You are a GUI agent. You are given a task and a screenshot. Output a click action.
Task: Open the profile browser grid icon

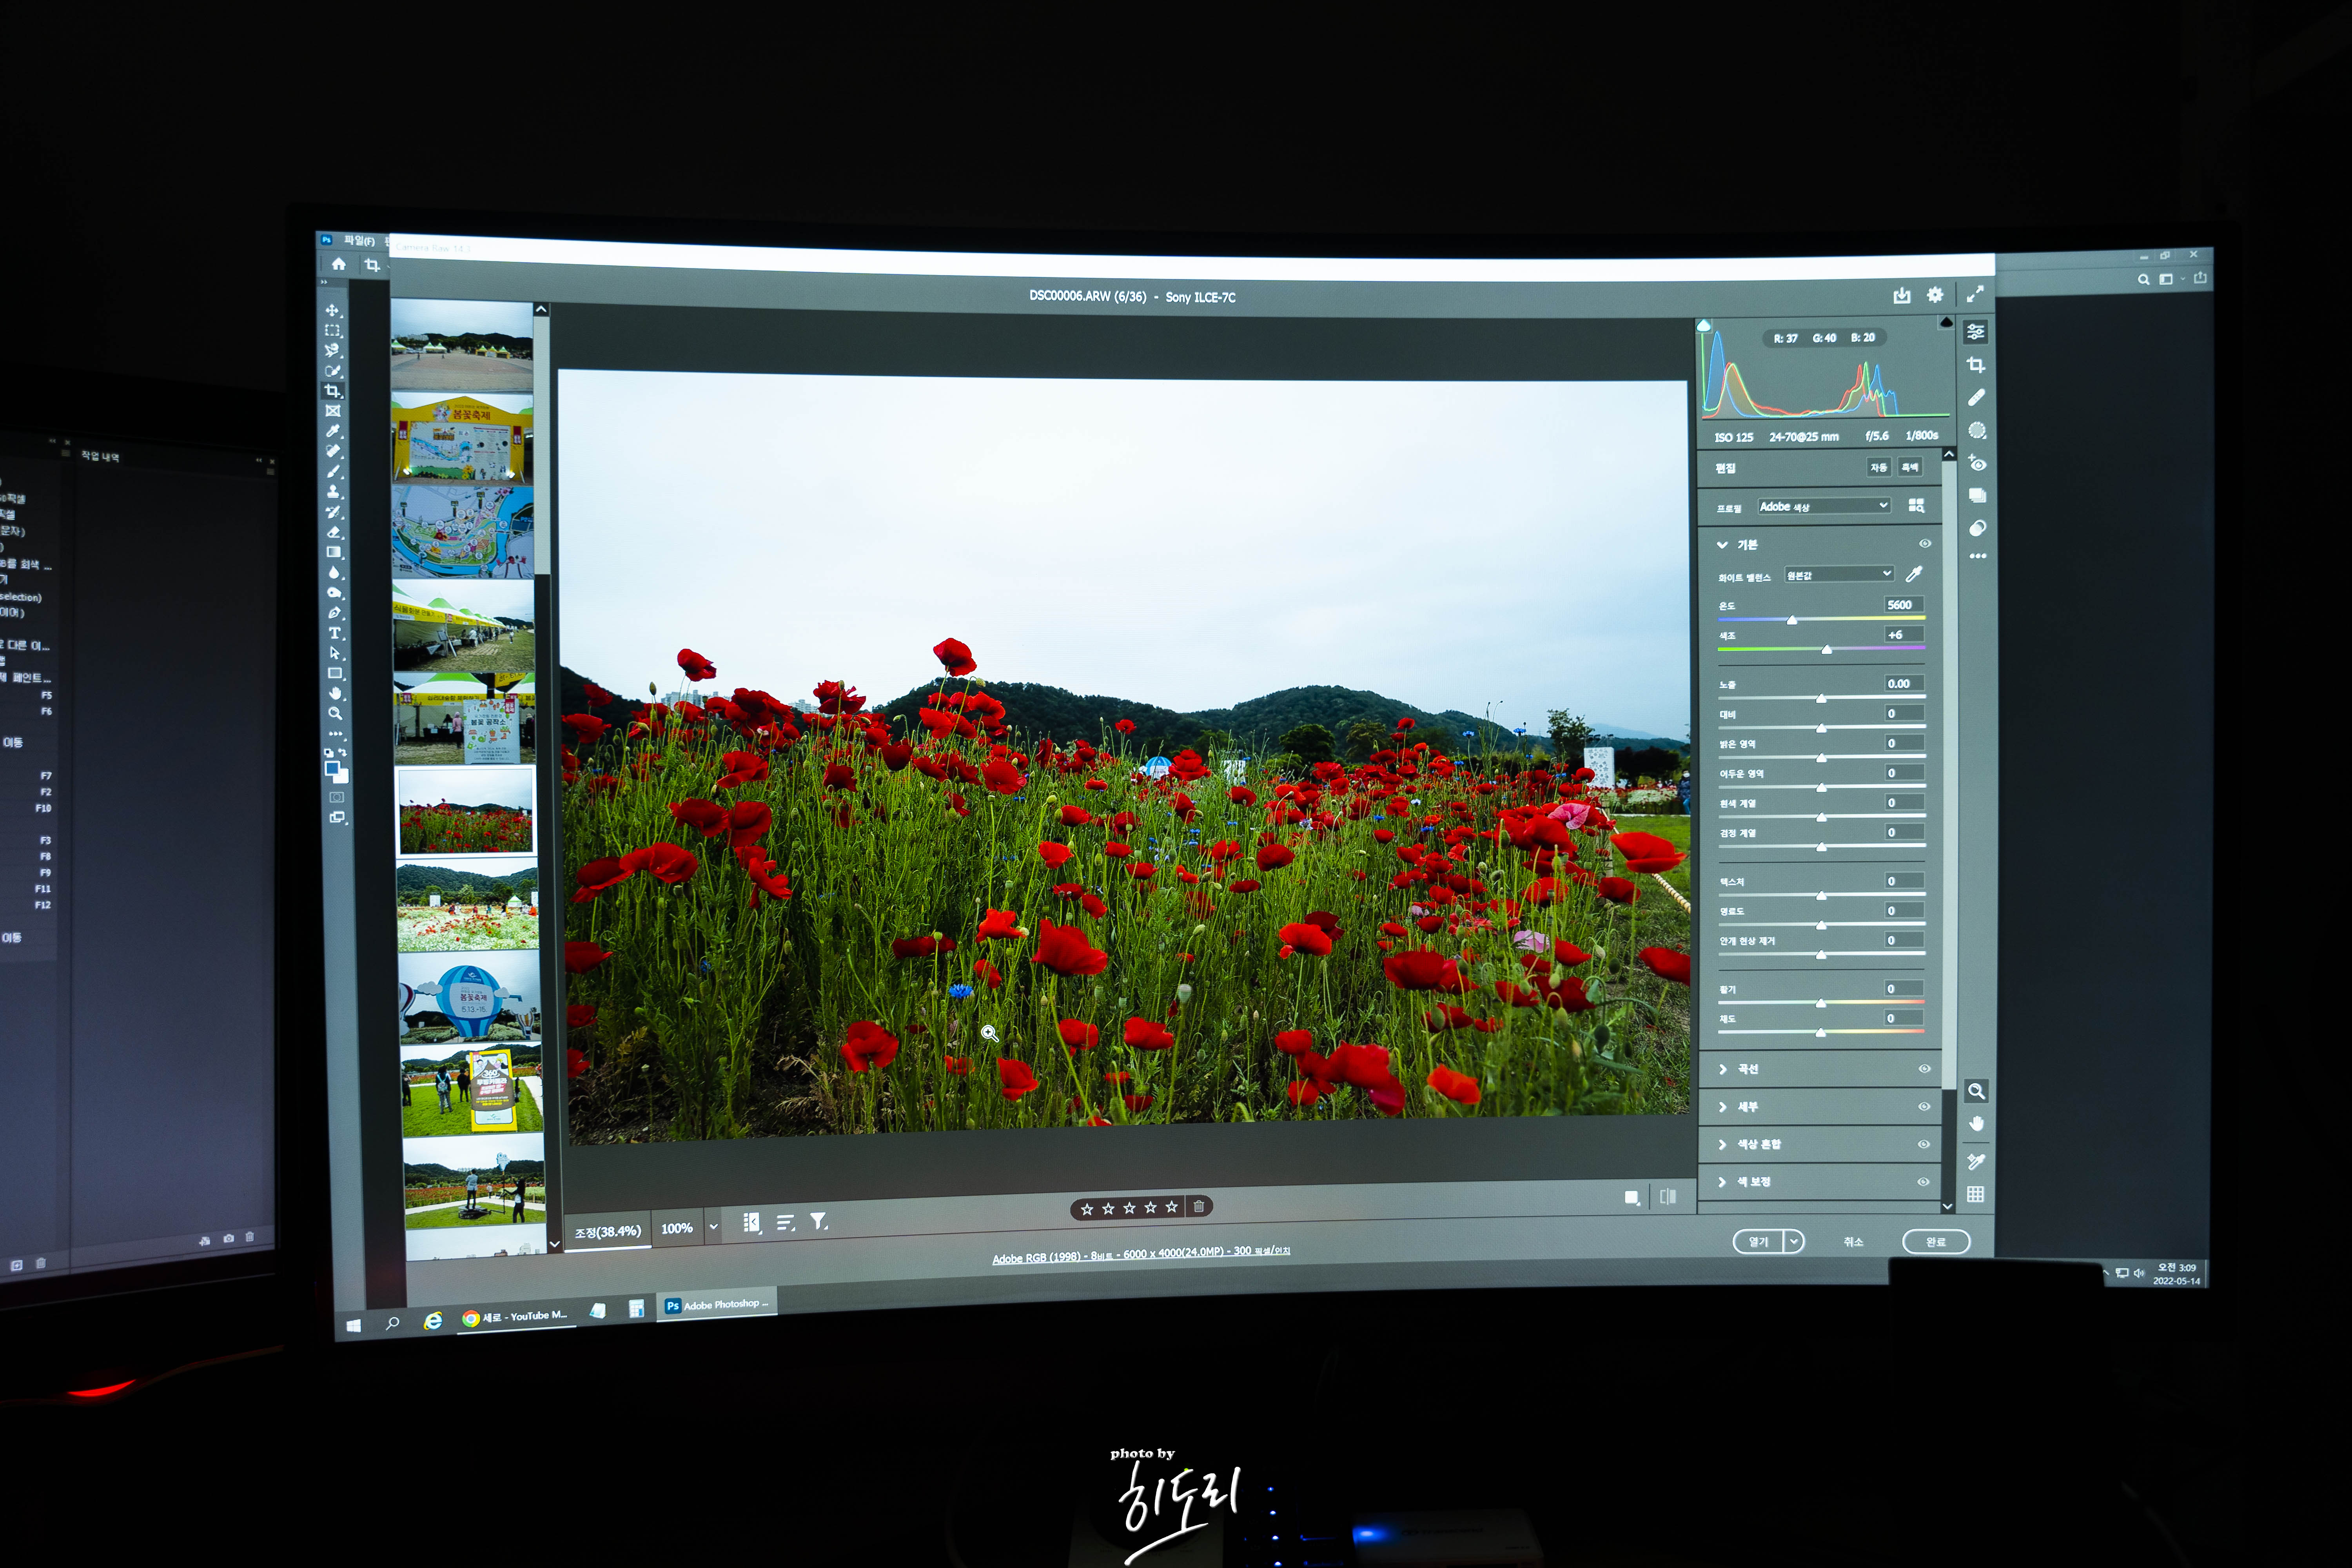click(1916, 506)
